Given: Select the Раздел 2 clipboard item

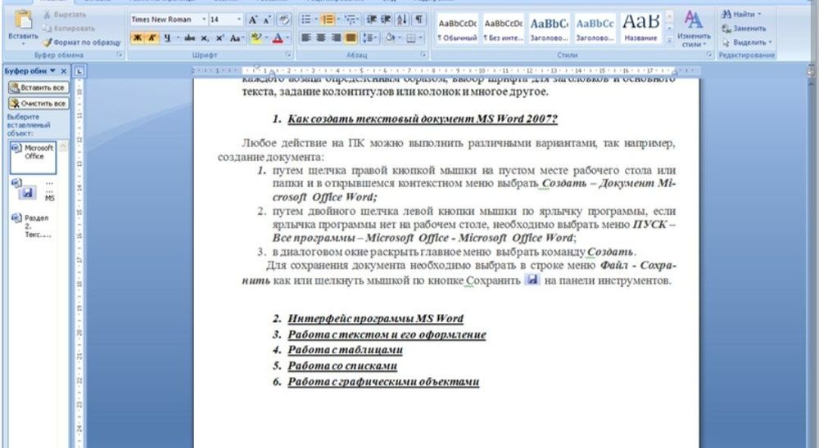Looking at the screenshot, I should point(33,226).
